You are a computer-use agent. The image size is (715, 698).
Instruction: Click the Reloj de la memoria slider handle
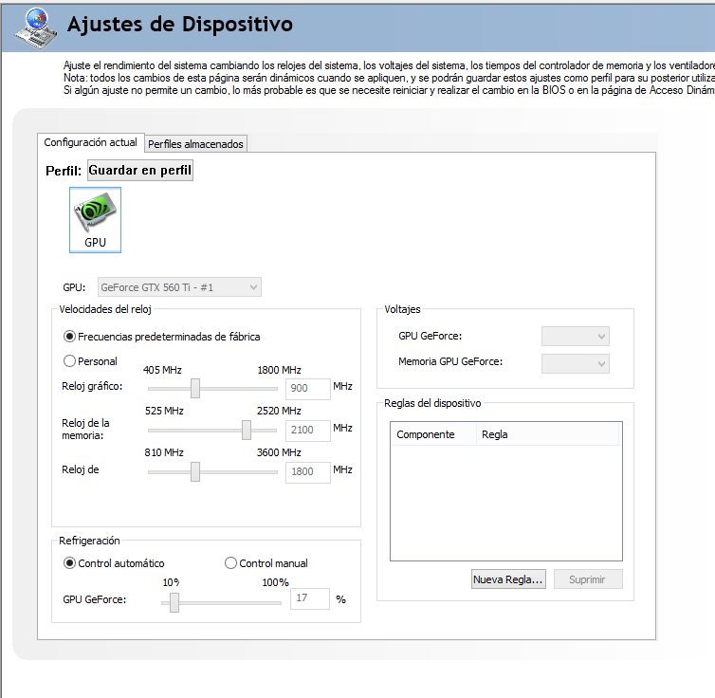pyautogui.click(x=247, y=430)
